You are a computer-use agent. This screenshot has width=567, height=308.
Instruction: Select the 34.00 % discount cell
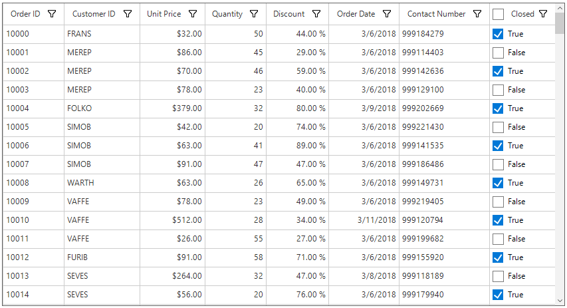click(x=298, y=220)
